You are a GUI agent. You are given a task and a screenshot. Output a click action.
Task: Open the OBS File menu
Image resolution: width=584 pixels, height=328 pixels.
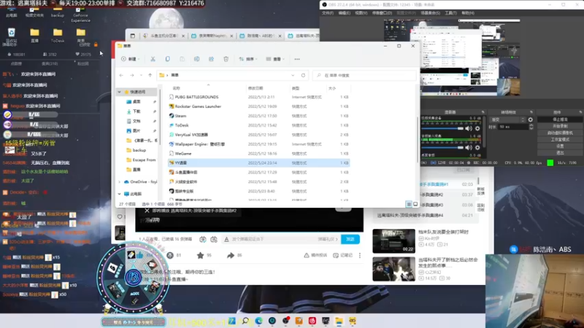click(x=328, y=13)
